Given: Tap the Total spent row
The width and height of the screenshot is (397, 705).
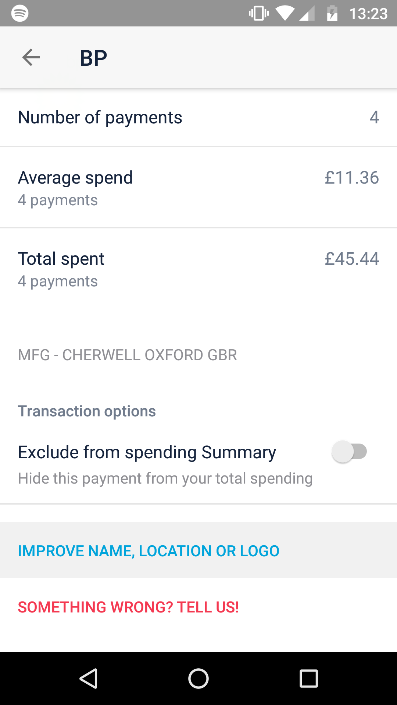Looking at the screenshot, I should pos(198,269).
